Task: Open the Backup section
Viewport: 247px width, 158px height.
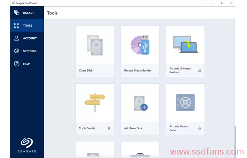Action: click(27, 13)
